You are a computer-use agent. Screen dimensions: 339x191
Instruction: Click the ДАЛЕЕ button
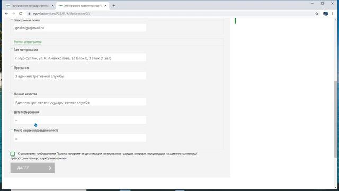point(32,168)
